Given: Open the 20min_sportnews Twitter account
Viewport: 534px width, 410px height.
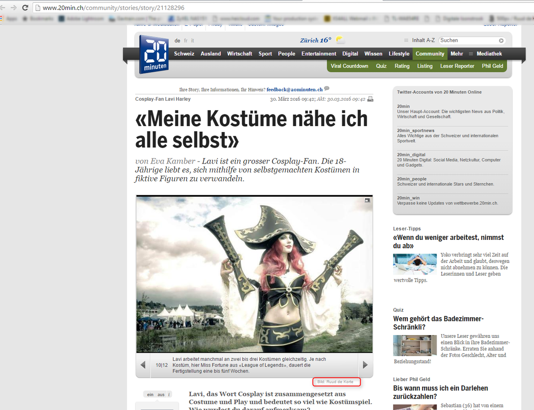Looking at the screenshot, I should point(415,131).
